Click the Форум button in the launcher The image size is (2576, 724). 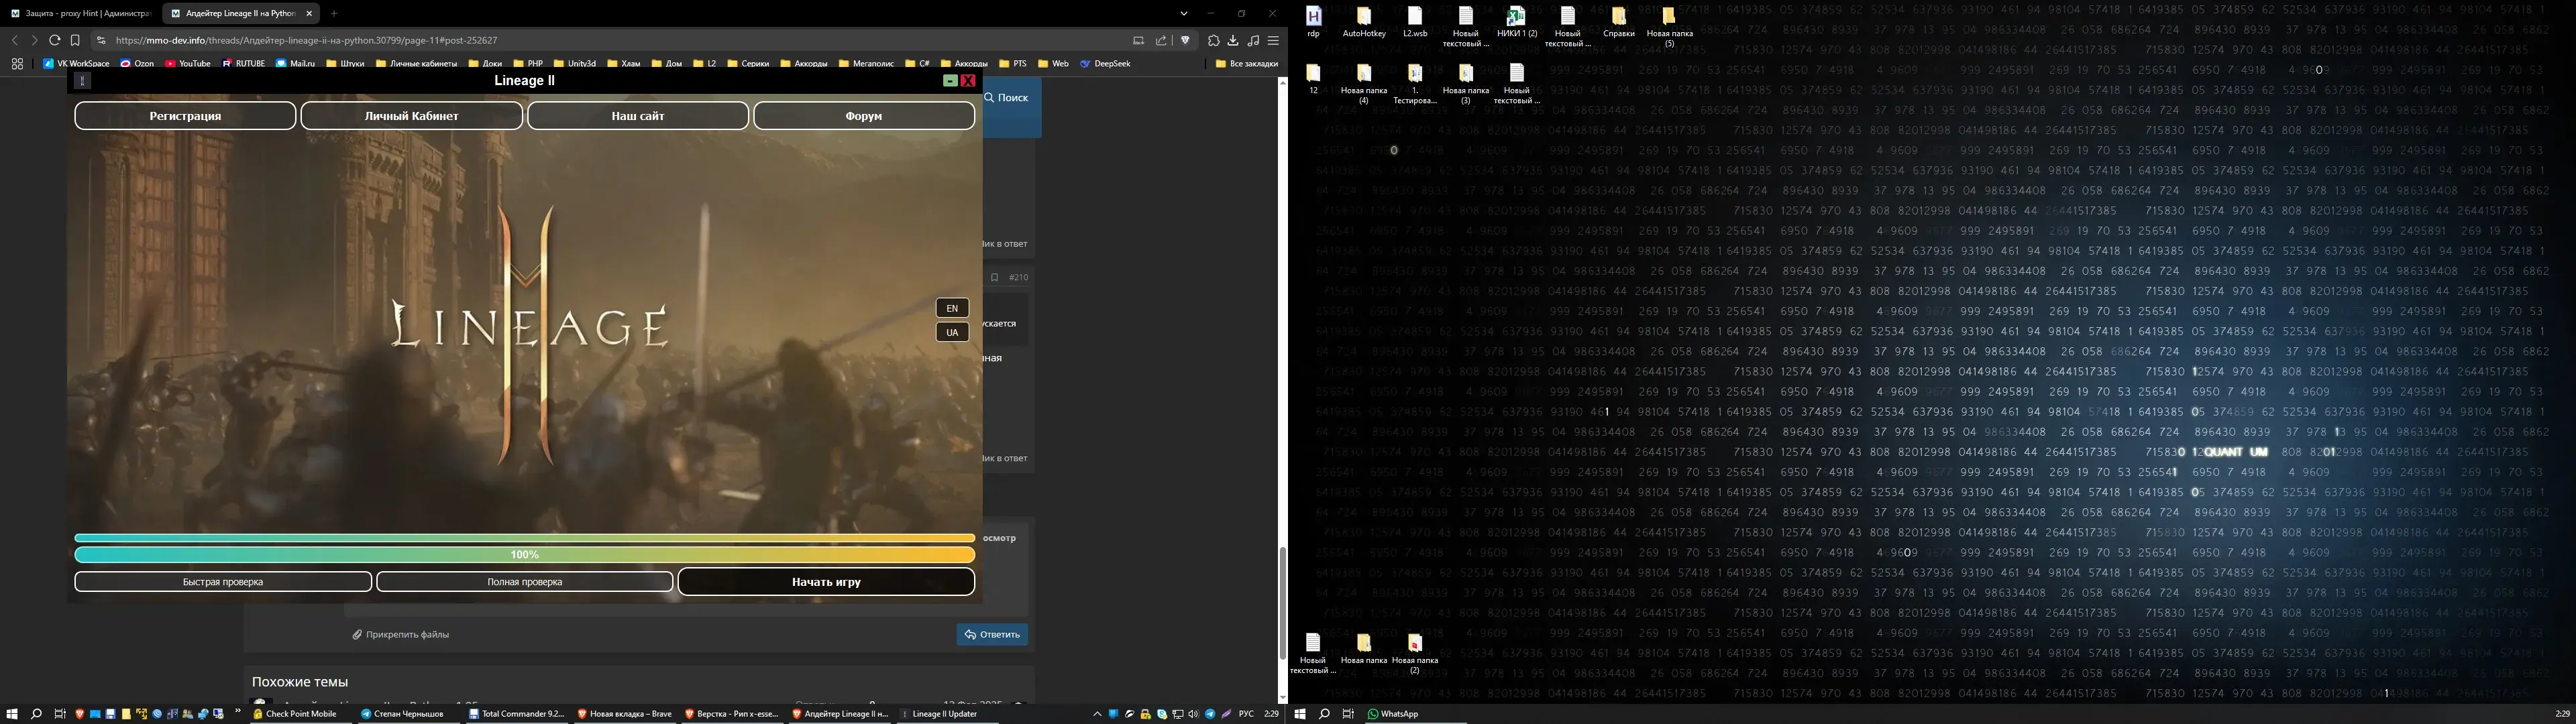tap(864, 116)
